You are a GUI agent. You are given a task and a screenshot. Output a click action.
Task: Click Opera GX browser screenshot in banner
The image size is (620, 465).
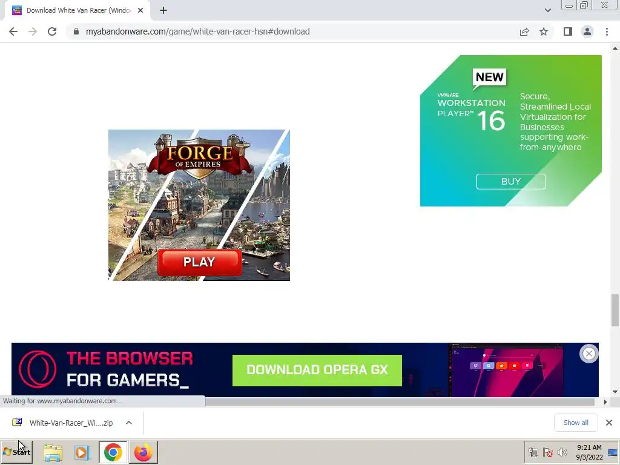pos(507,370)
